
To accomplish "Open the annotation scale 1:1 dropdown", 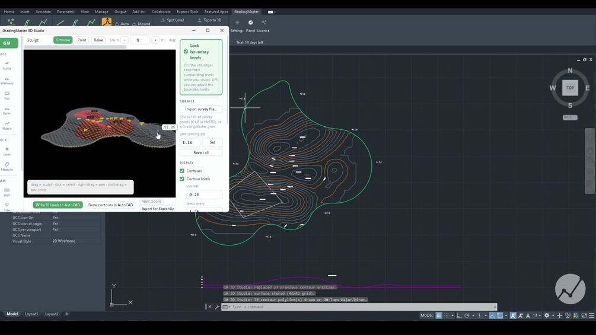I will tap(537, 315).
